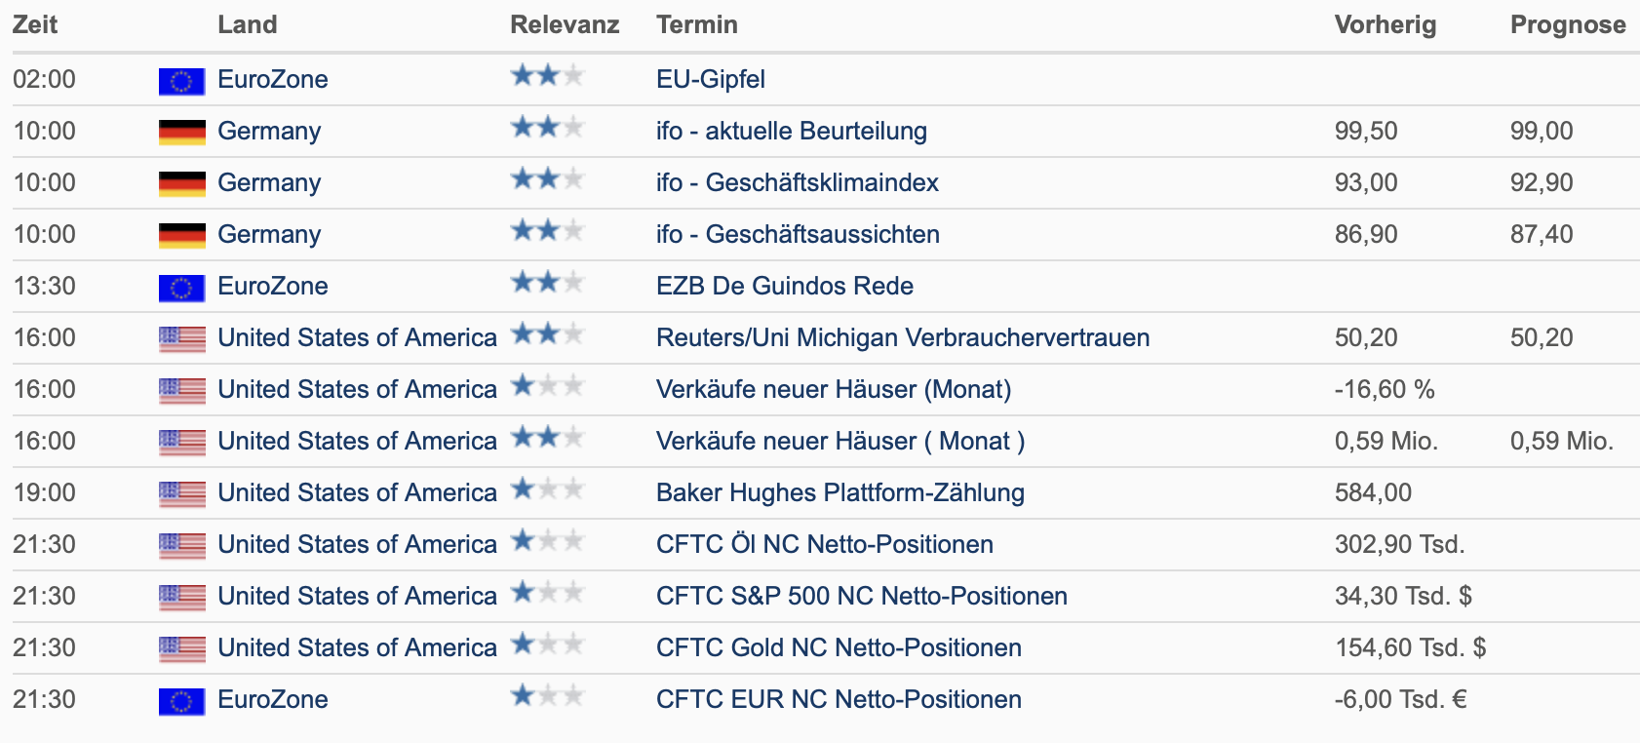Image resolution: width=1640 pixels, height=743 pixels.
Task: Click the Prognose column header
Action: click(1568, 24)
